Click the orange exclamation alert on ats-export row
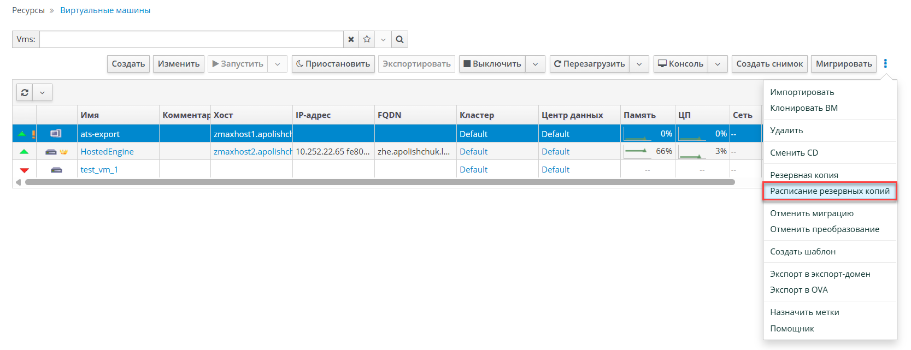Screen dimensions: 911x350 (33, 134)
